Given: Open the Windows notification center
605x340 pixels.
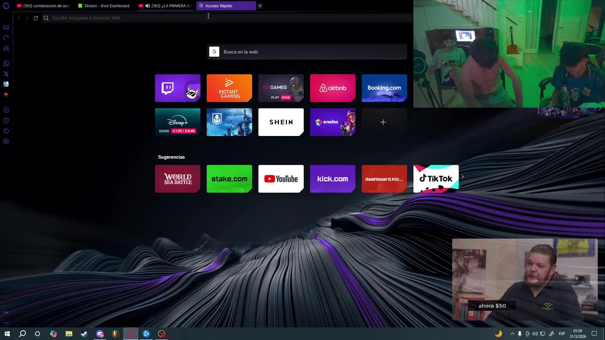Looking at the screenshot, I should pyautogui.click(x=594, y=334).
